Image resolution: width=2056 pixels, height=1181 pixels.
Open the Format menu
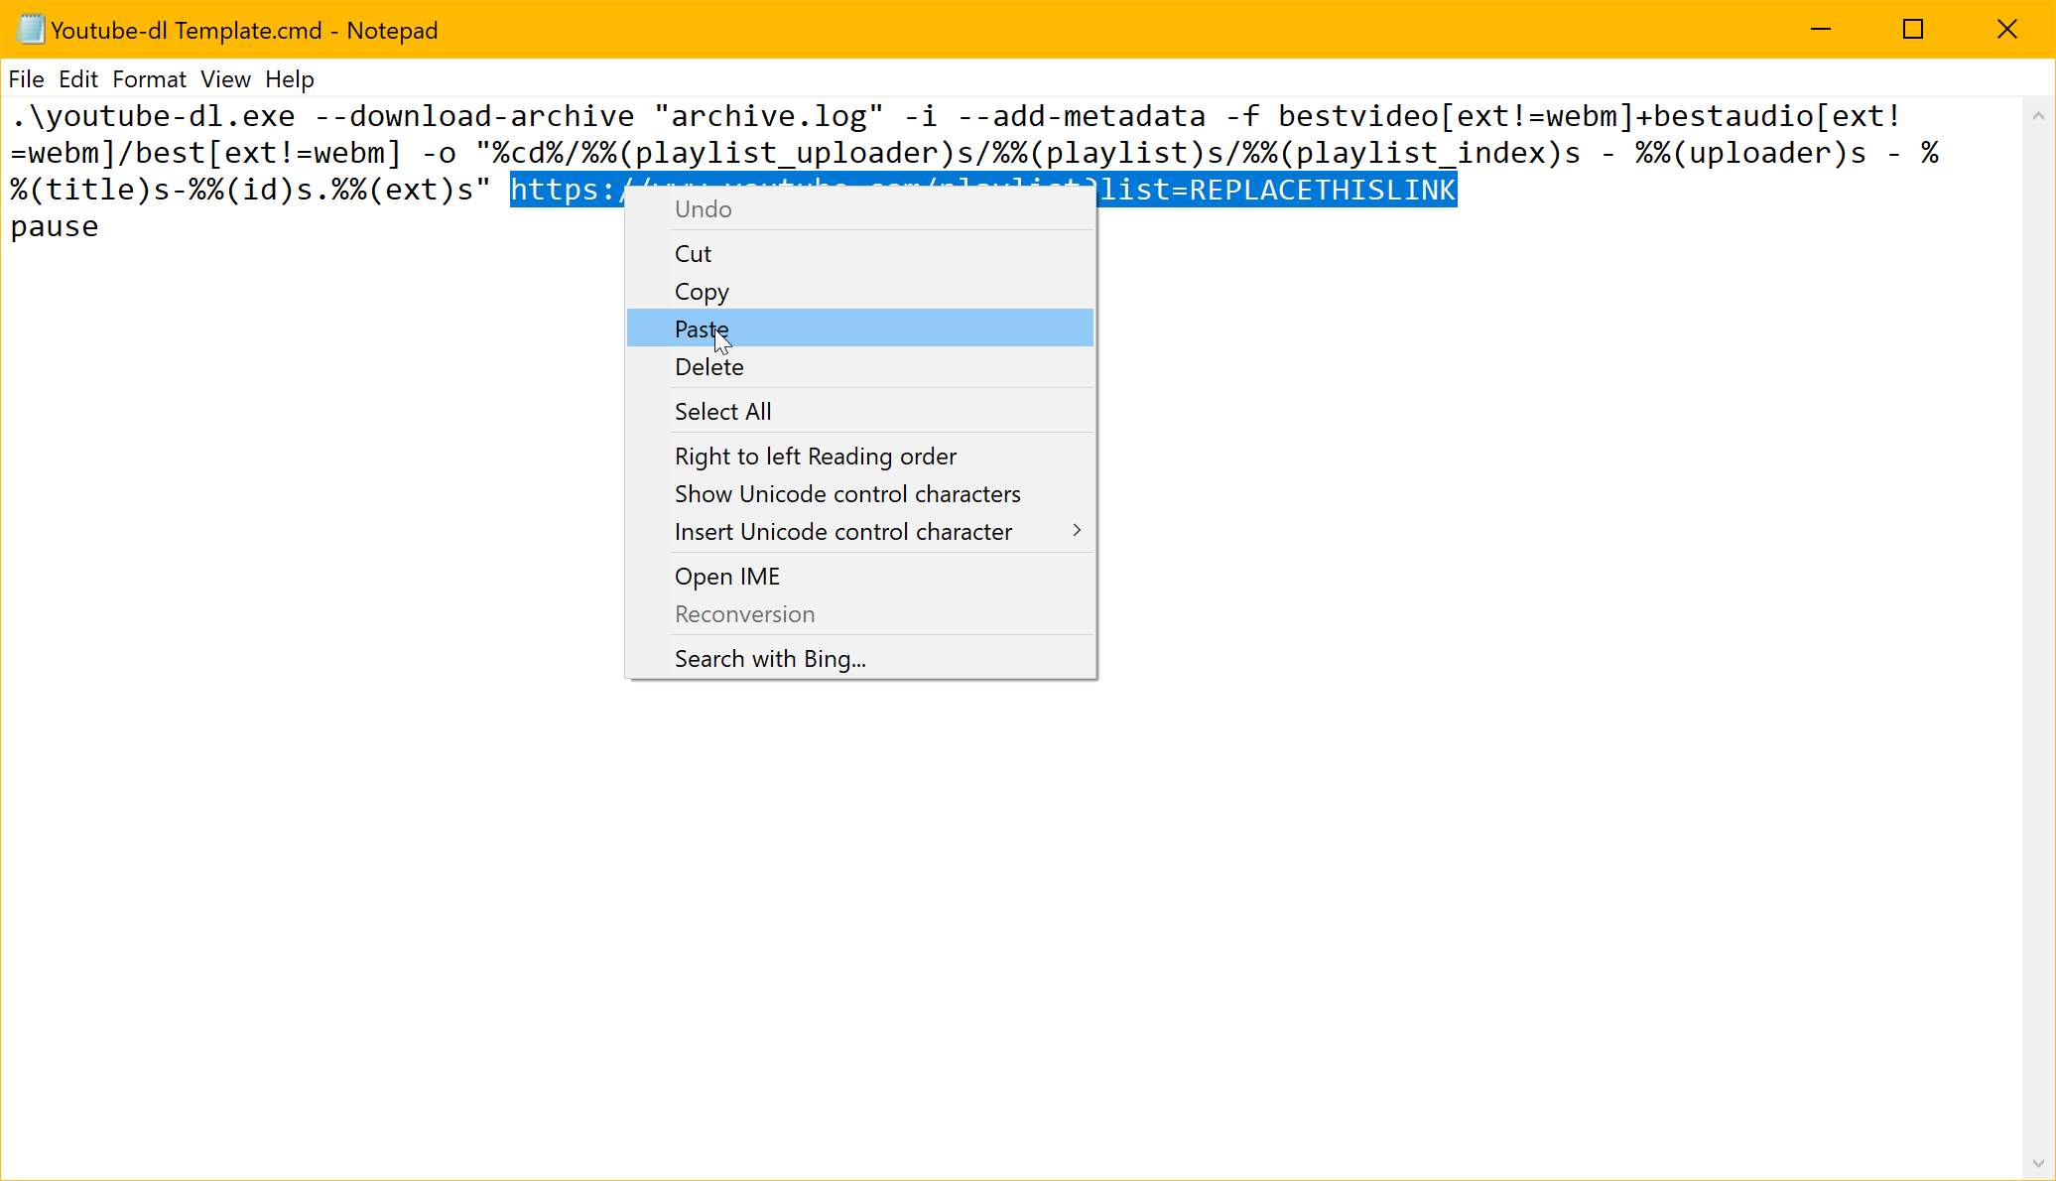pos(149,79)
